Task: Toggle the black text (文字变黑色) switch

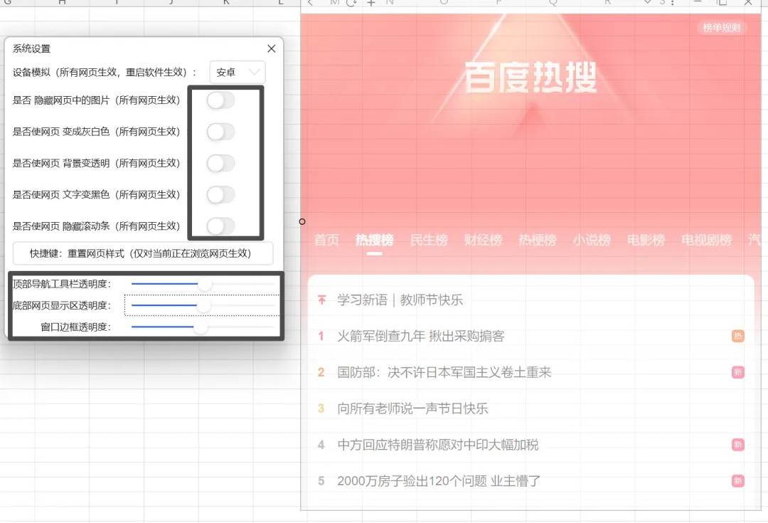Action: [x=220, y=194]
